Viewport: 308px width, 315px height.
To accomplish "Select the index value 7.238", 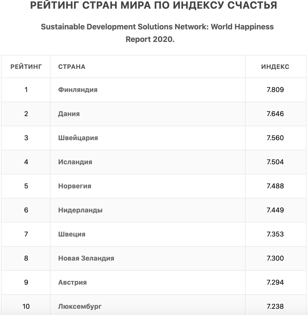I will point(275,306).
